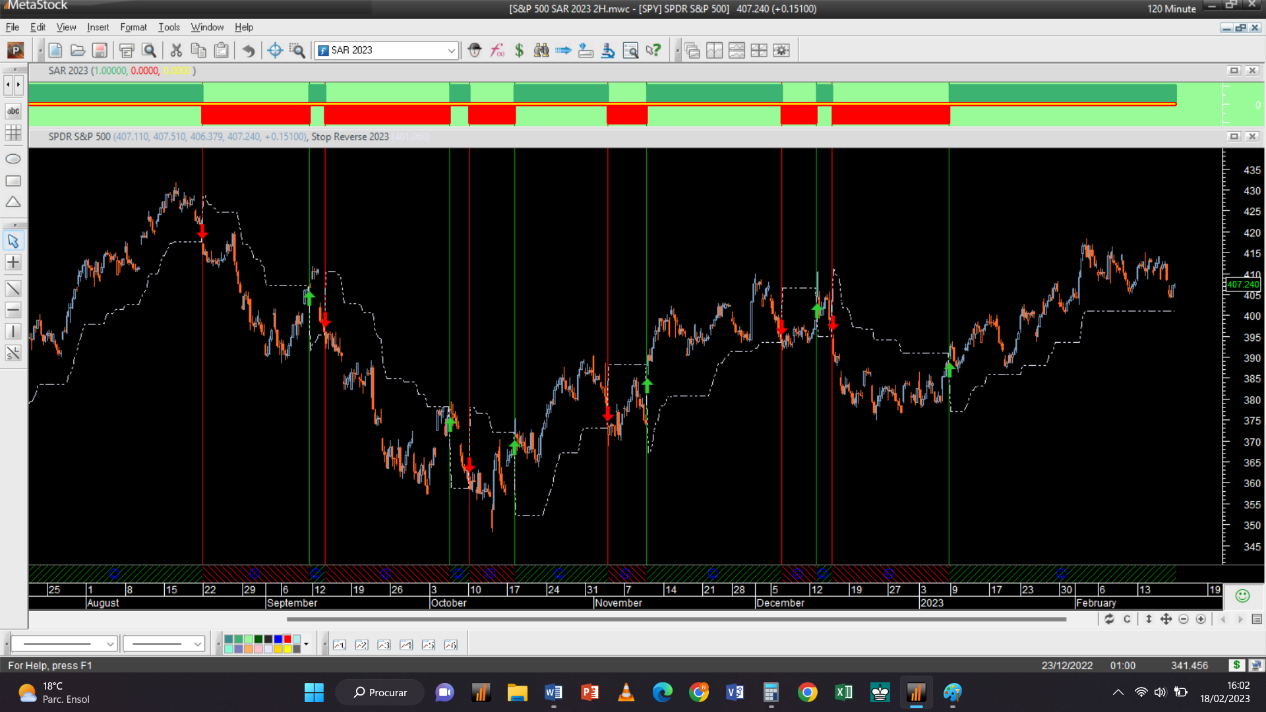Click the magnifier zoom box icon
This screenshot has height=712, width=1266.
[297, 50]
